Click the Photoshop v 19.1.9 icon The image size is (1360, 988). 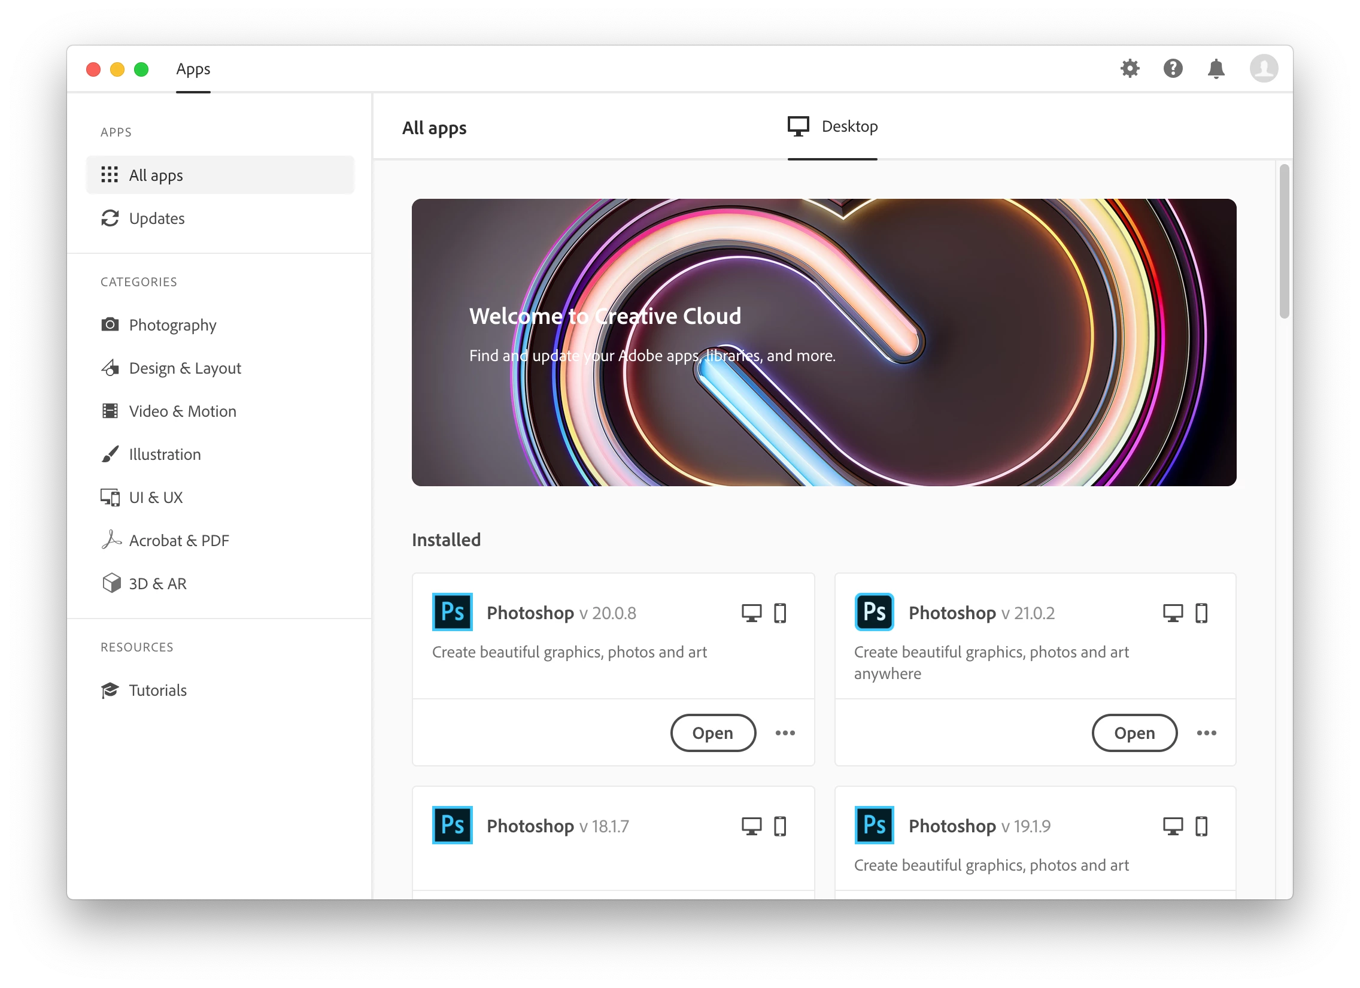pyautogui.click(x=874, y=826)
